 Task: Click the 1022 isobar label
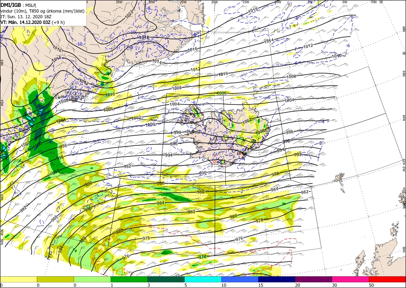point(129,15)
